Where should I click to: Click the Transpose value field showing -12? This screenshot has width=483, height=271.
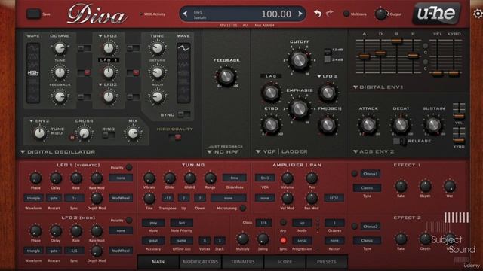click(x=167, y=198)
